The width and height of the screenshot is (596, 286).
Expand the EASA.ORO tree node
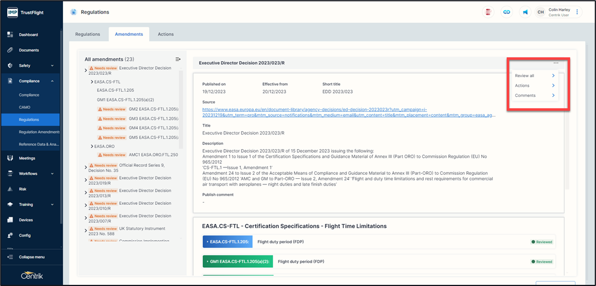tap(92, 146)
